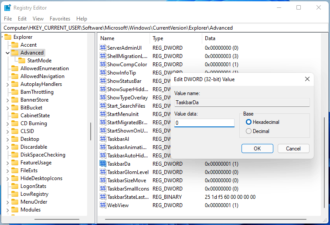Select the CabinetState key
Viewport: 330px width, 225px height.
pyautogui.click(x=35, y=116)
